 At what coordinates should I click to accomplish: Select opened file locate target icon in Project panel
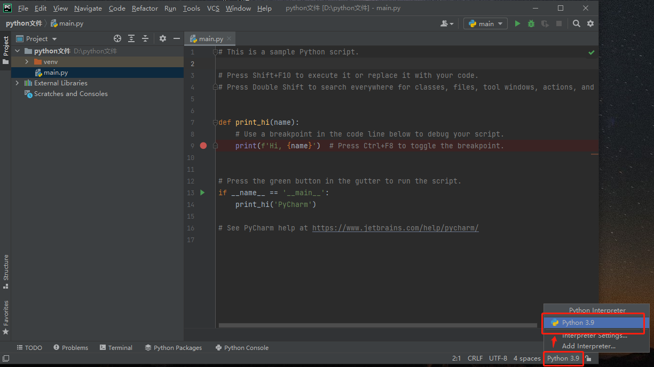[117, 38]
